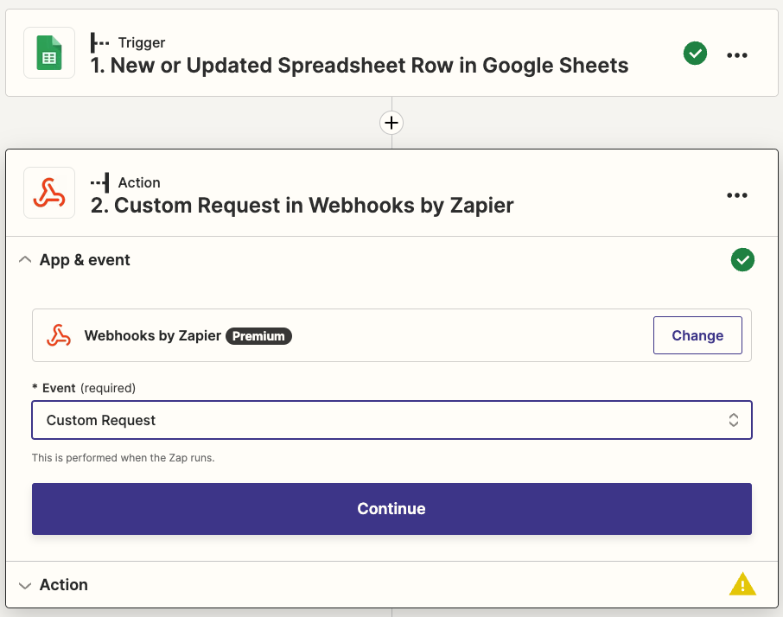The width and height of the screenshot is (783, 617).
Task: Click the Custom Request action step title
Action: [314, 205]
